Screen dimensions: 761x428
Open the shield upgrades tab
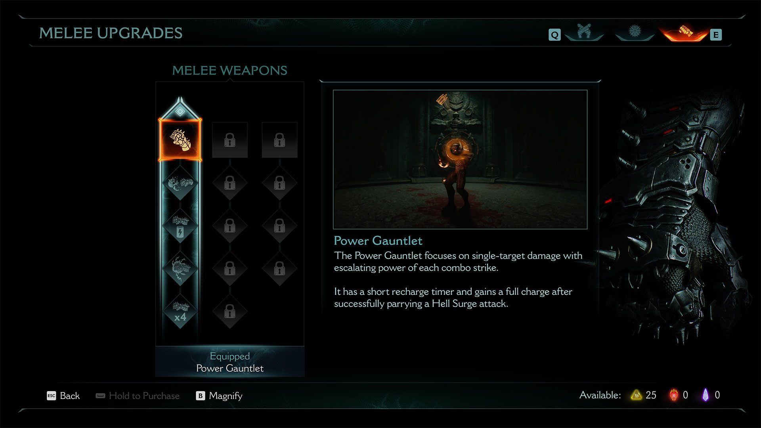(x=635, y=32)
